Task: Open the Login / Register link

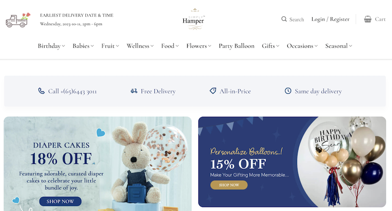Action: pos(330,19)
